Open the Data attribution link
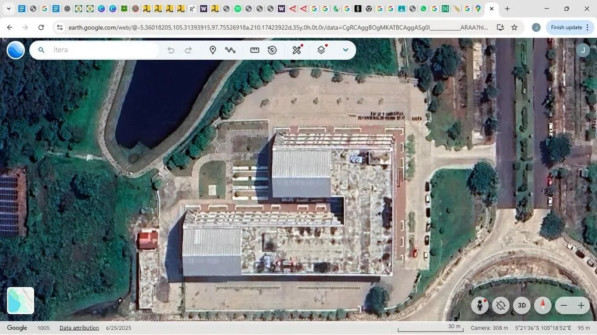597x335 pixels. (x=79, y=328)
